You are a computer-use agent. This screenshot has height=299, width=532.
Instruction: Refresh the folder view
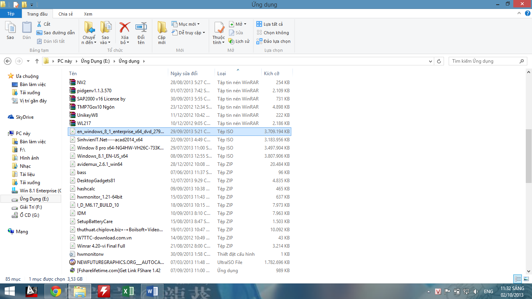coord(439,61)
